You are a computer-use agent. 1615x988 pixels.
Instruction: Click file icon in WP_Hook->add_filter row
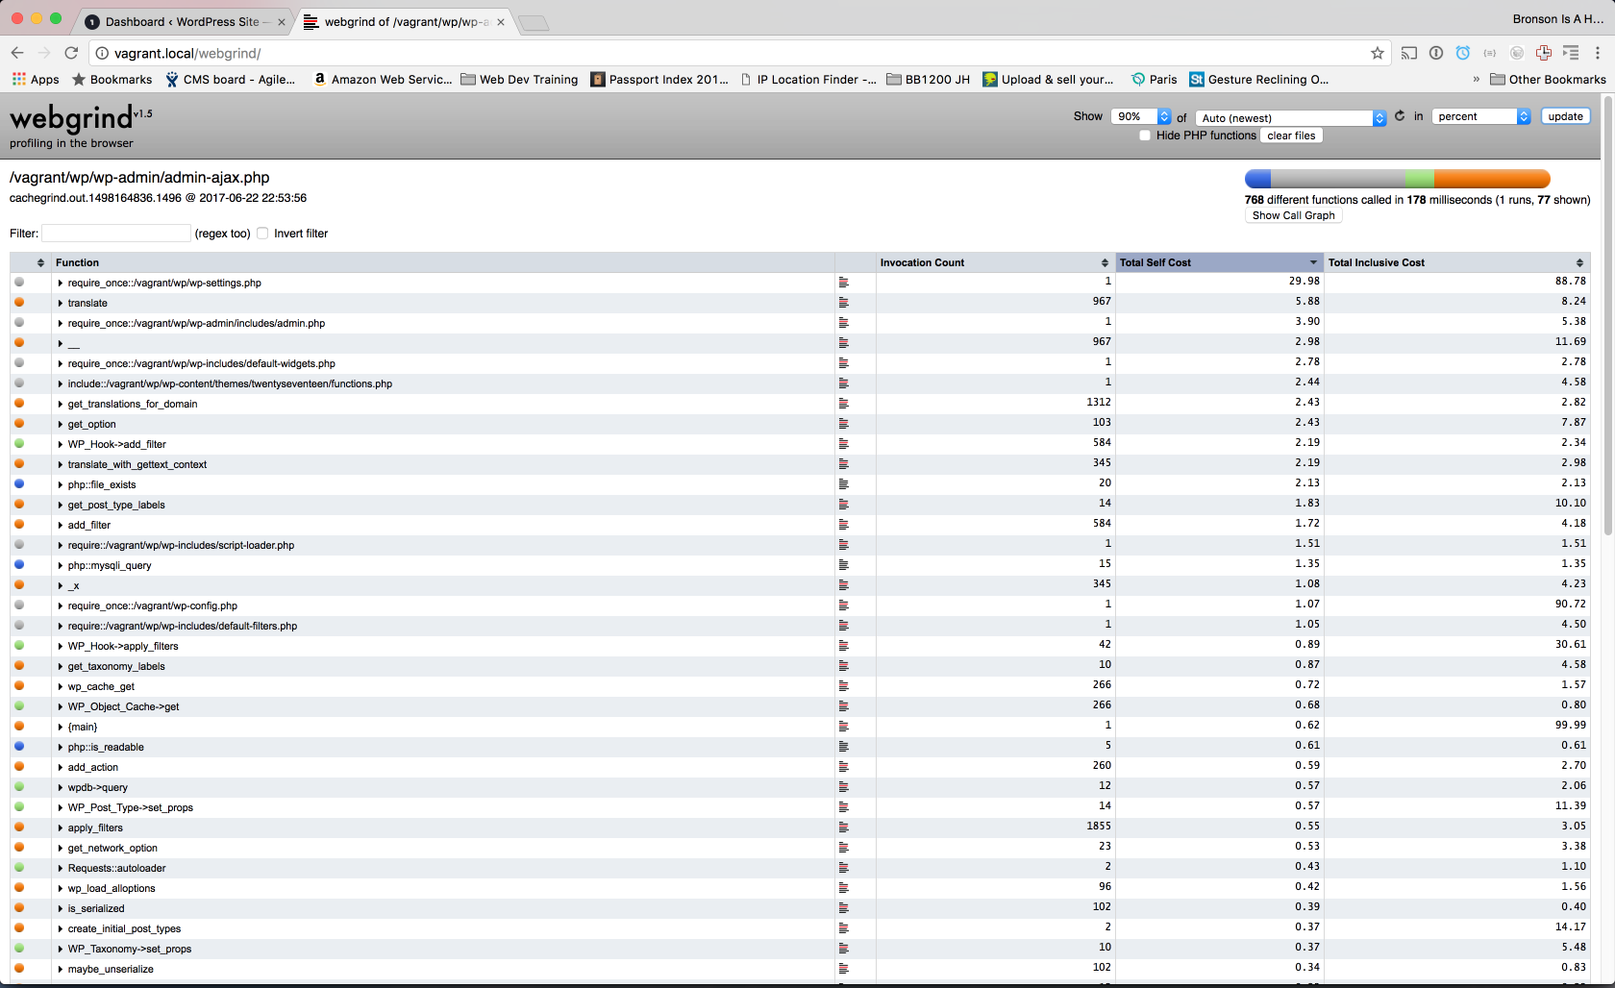point(844,444)
